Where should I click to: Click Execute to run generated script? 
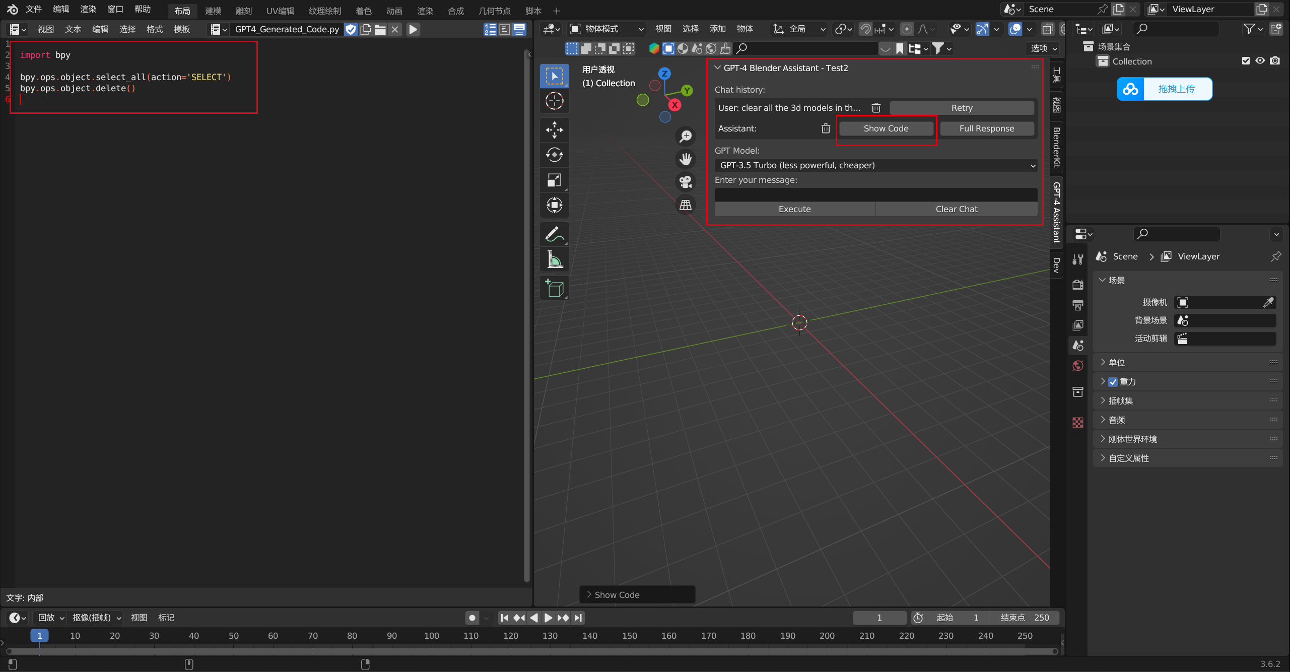pyautogui.click(x=793, y=208)
